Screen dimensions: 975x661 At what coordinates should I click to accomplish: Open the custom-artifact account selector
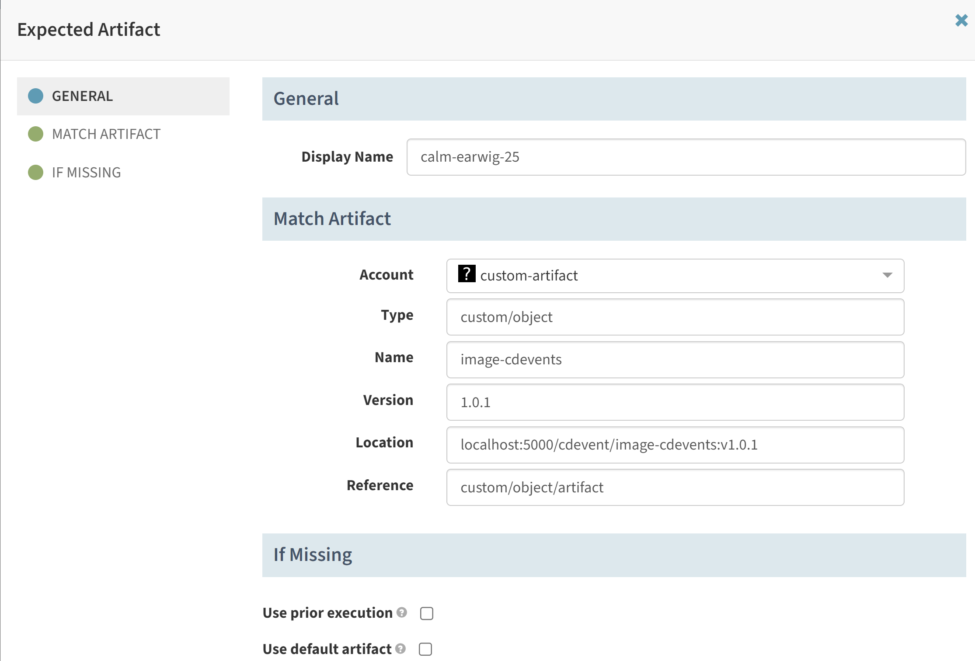point(675,276)
